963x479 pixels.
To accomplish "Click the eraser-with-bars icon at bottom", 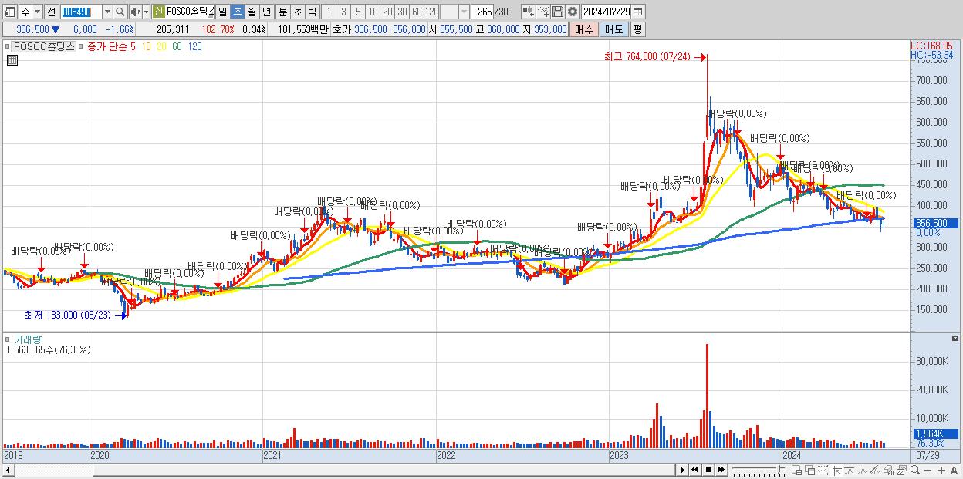I will [x=888, y=470].
